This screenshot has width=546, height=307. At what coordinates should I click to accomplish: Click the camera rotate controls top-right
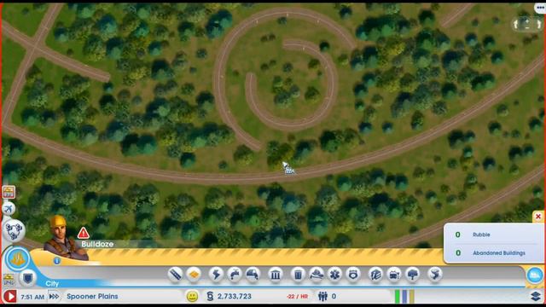click(x=527, y=24)
